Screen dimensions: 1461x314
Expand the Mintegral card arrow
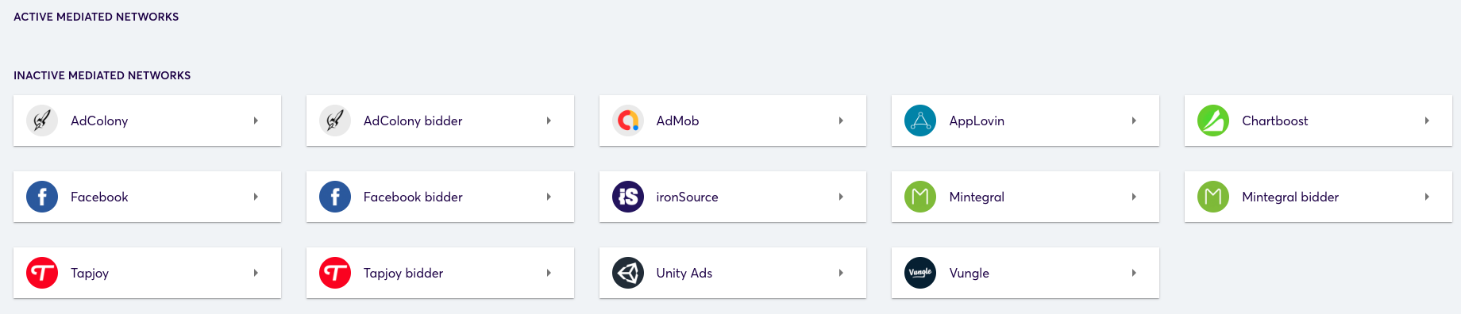(x=1134, y=197)
